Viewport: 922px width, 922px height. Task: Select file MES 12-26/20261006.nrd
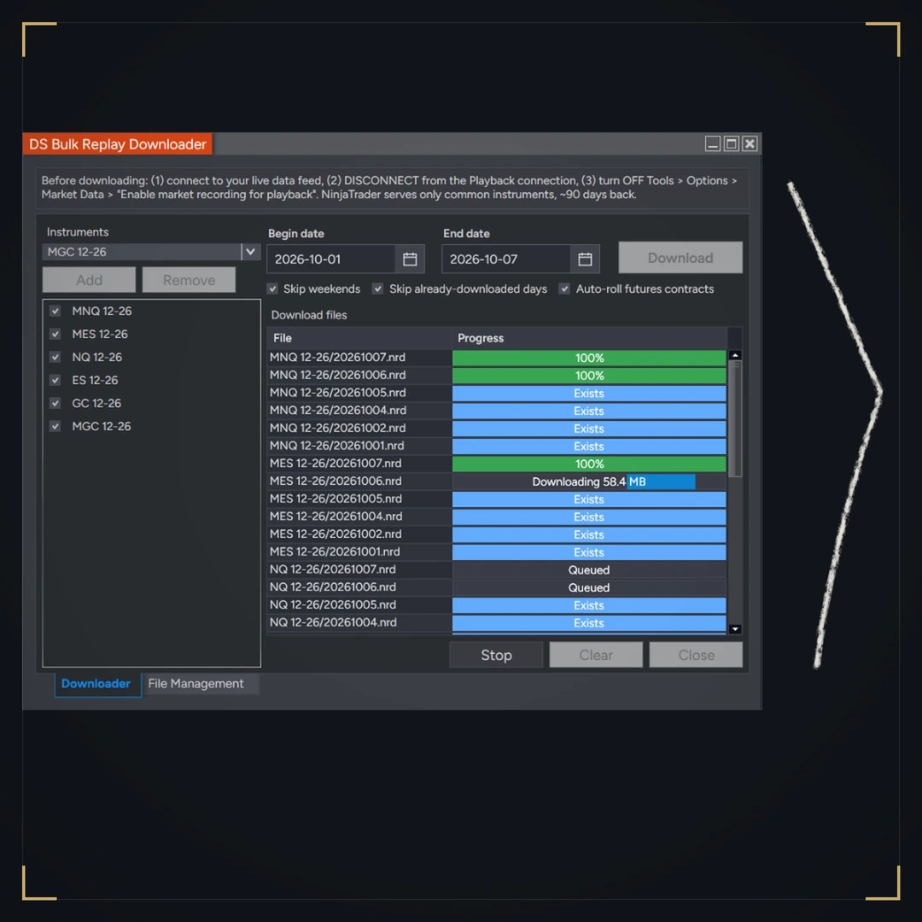coord(336,481)
